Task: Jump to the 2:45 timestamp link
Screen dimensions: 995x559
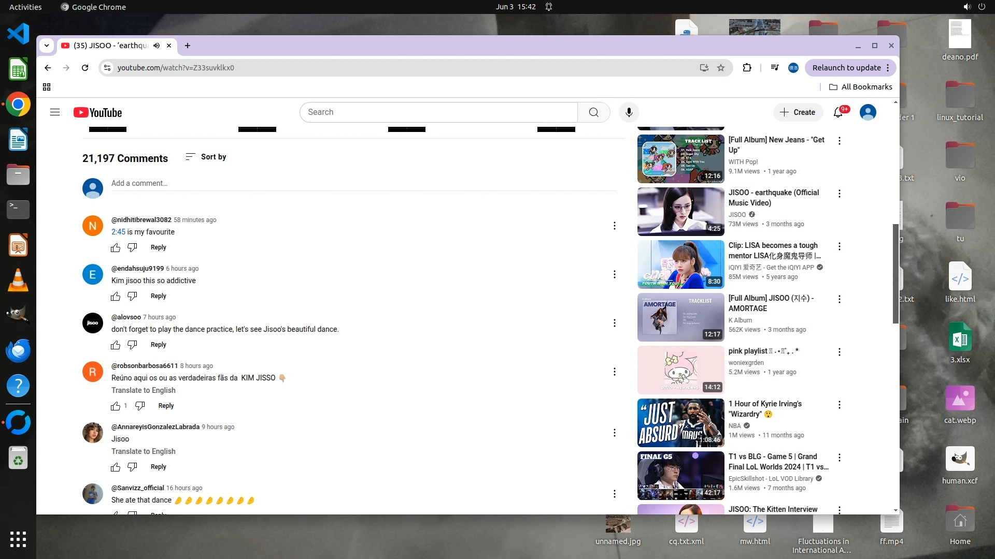Action: [x=118, y=232]
